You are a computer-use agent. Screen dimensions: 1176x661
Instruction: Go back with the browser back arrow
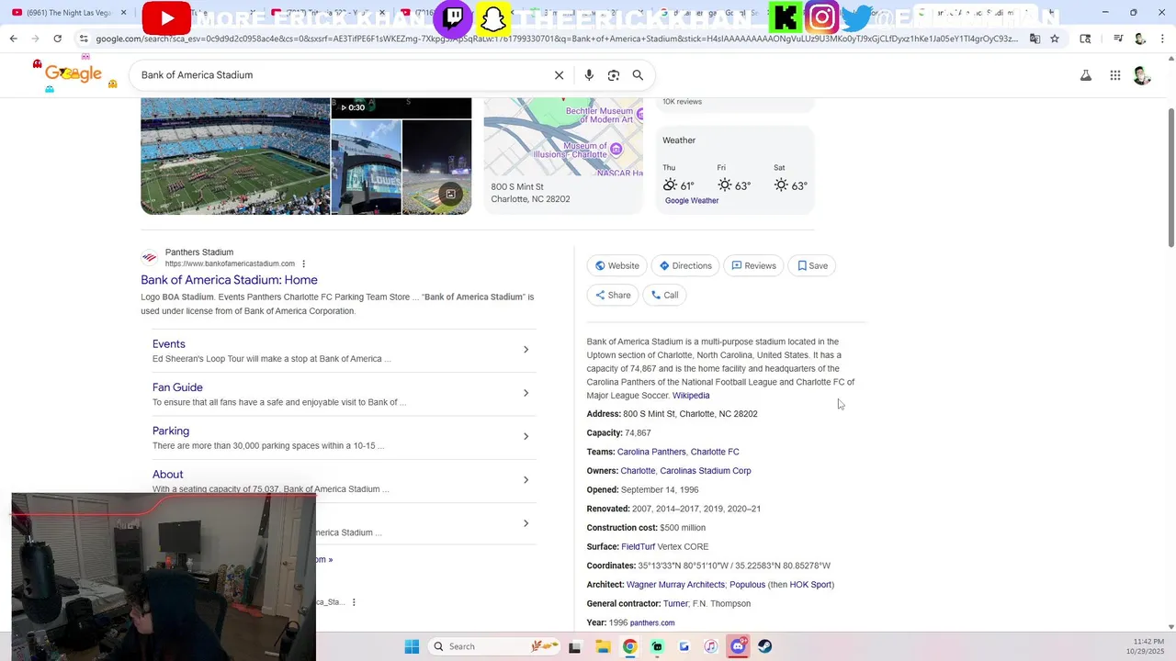pyautogui.click(x=13, y=39)
